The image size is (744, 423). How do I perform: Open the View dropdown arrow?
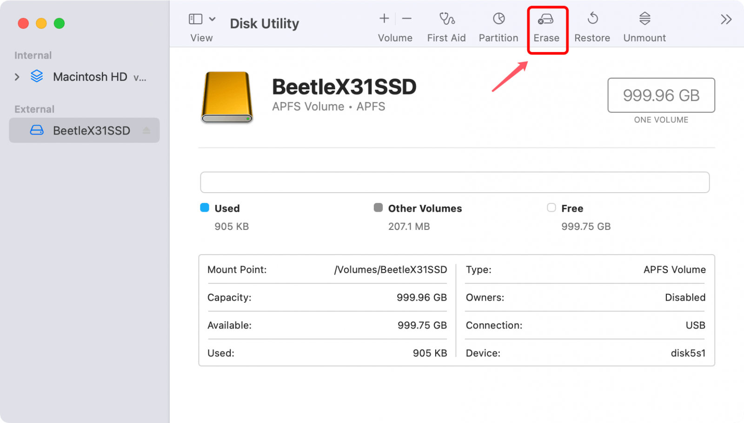(213, 19)
